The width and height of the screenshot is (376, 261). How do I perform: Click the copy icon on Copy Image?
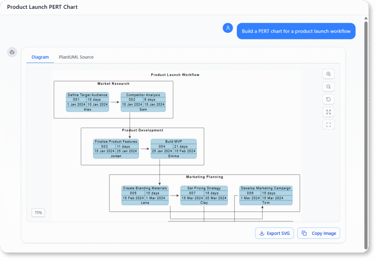pos(304,233)
